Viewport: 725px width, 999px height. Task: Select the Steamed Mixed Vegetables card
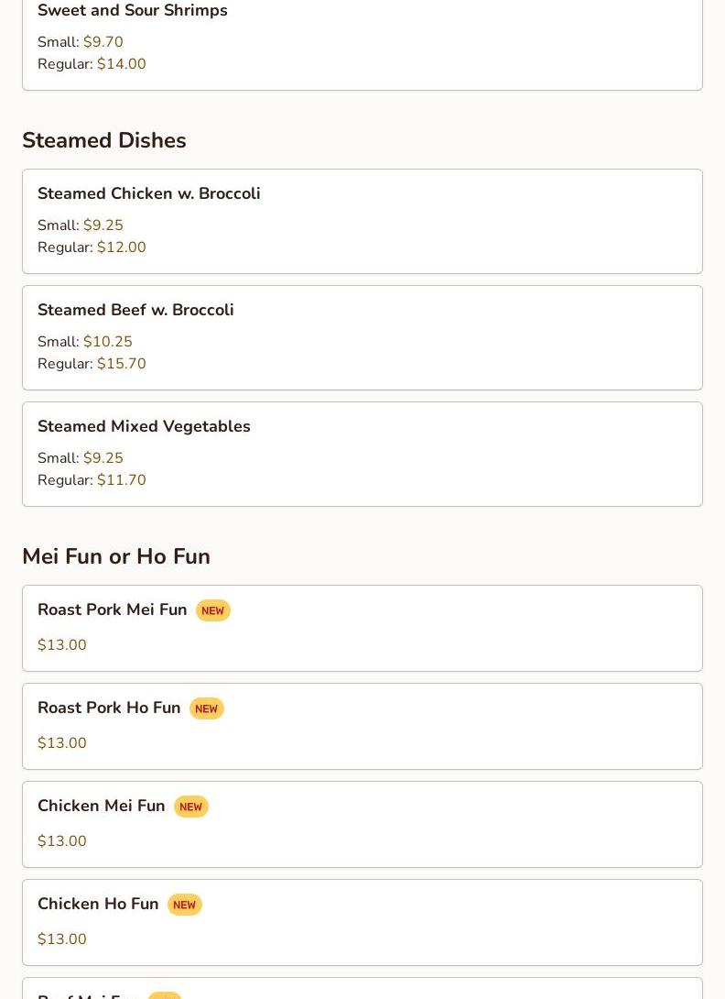click(362, 455)
